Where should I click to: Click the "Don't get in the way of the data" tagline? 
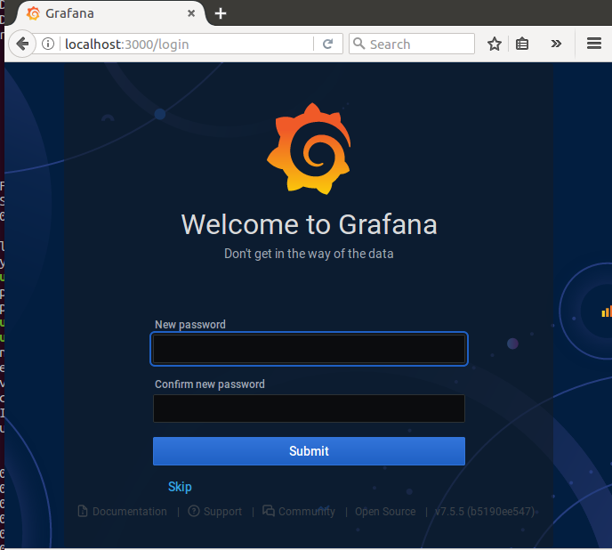pyautogui.click(x=309, y=254)
